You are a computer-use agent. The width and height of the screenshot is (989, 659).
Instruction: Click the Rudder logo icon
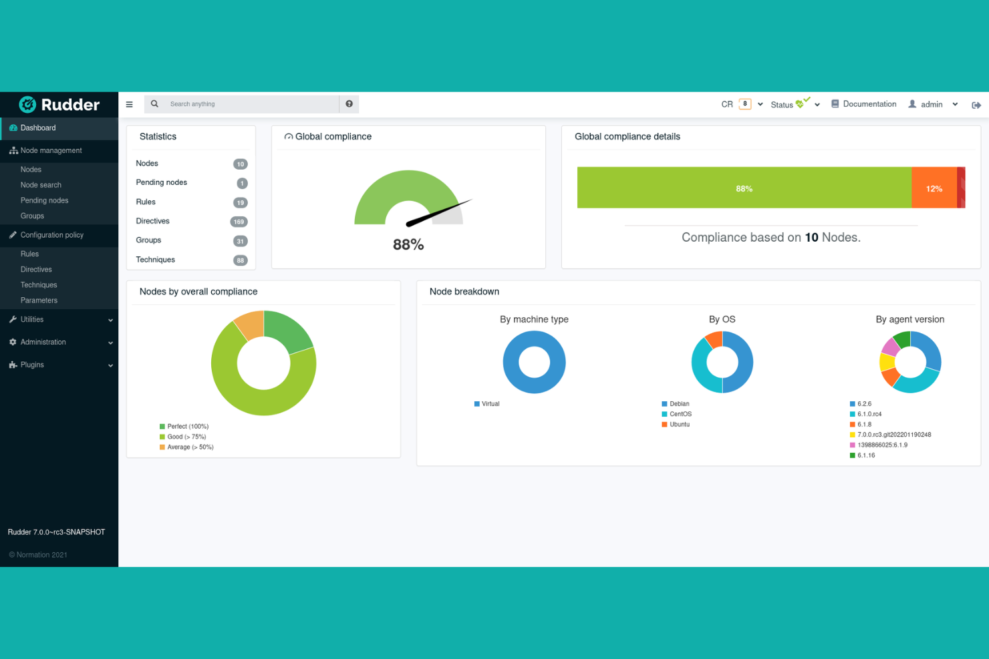(x=27, y=105)
